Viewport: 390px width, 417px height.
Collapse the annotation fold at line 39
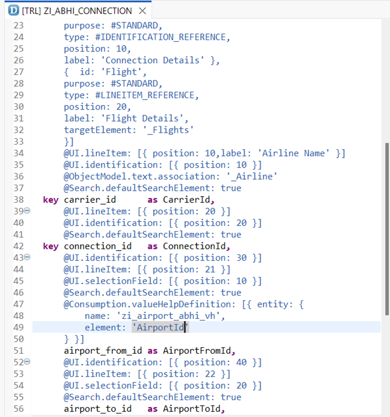(x=27, y=211)
